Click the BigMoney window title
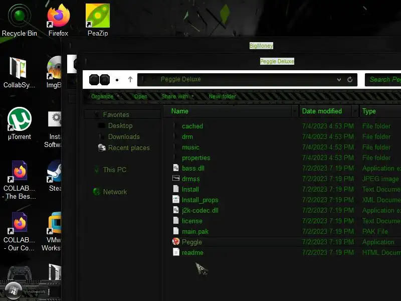The image size is (401, 301). point(261,46)
